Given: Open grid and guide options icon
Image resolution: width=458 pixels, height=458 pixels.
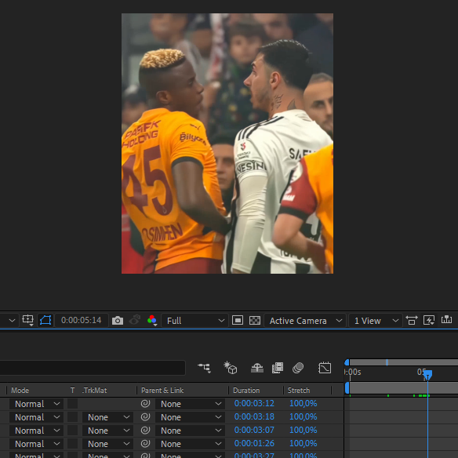Looking at the screenshot, I should tap(27, 321).
